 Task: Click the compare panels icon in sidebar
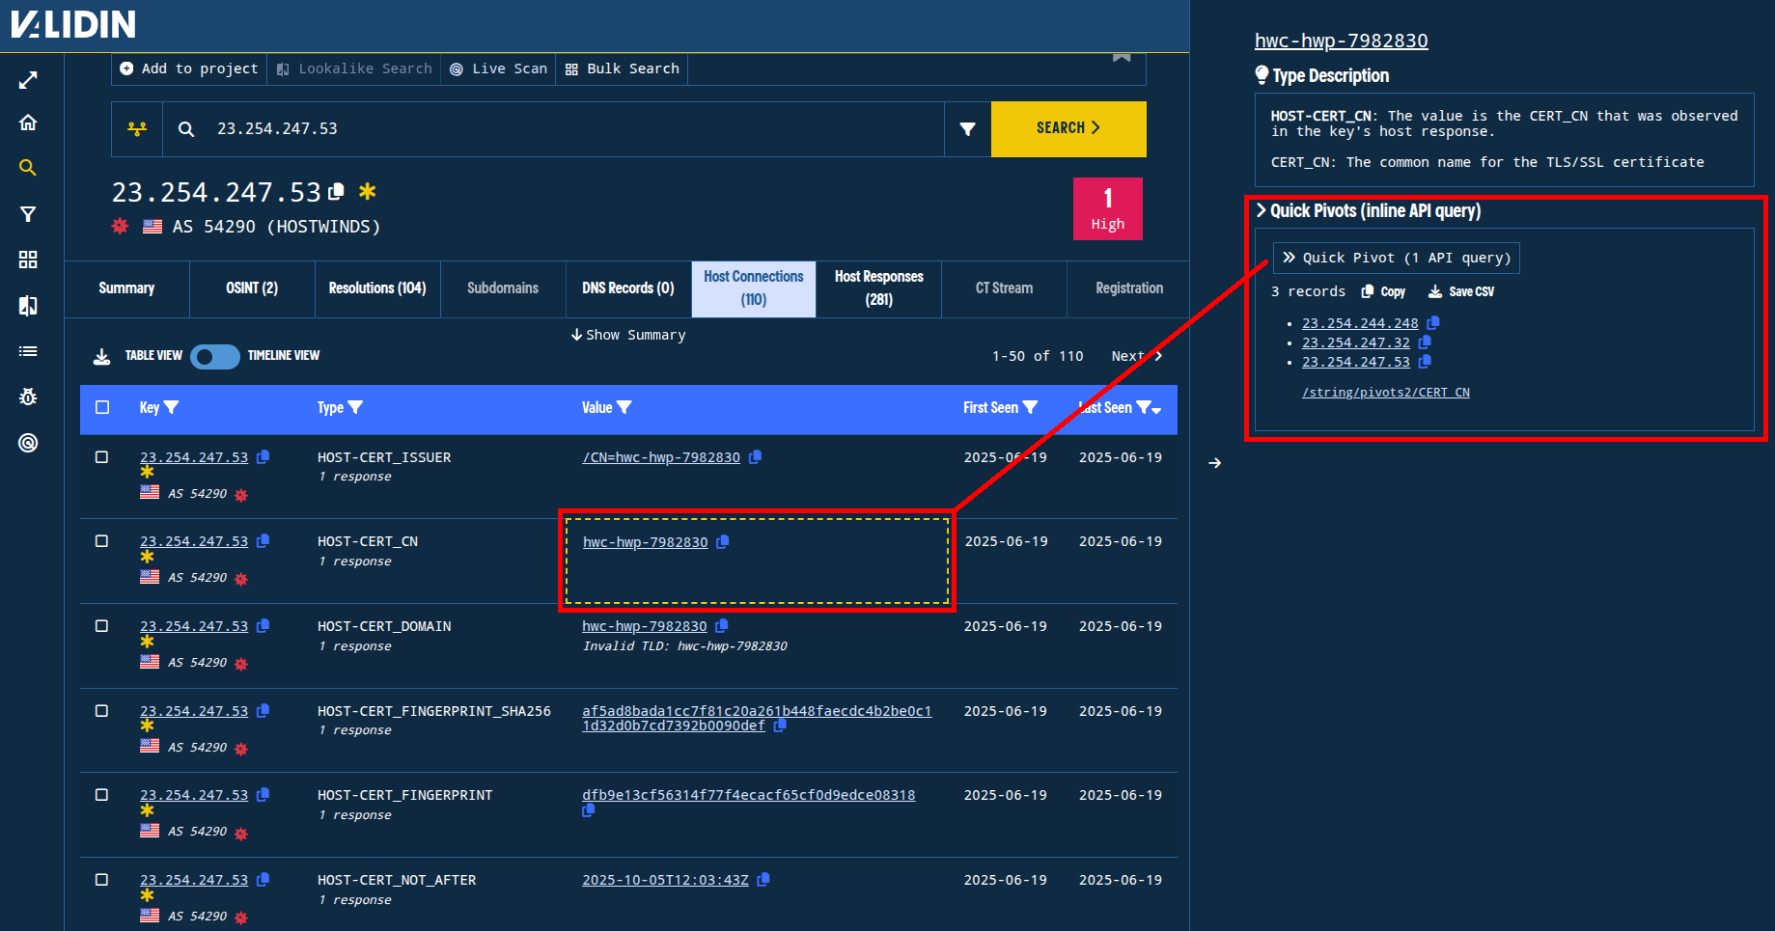click(x=28, y=306)
